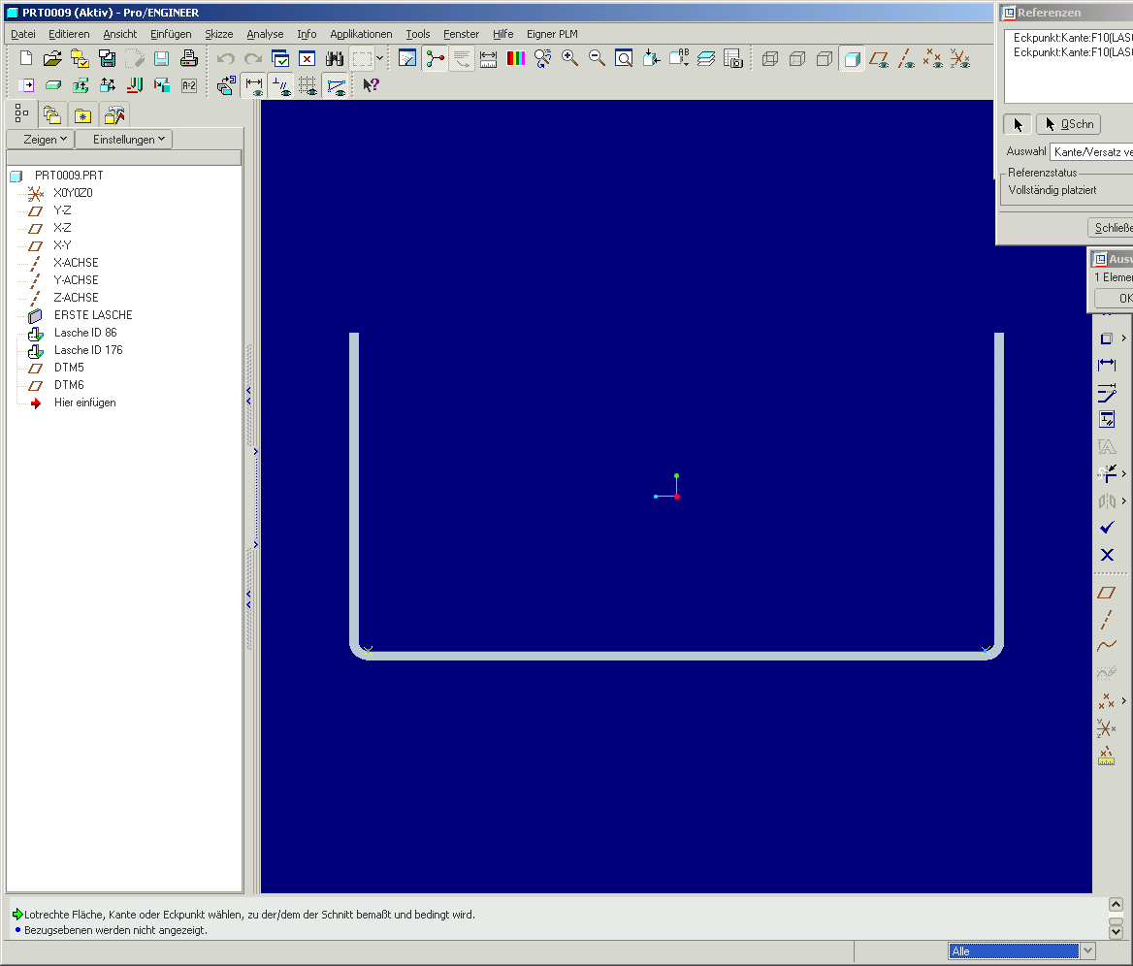This screenshot has height=966, width=1133.
Task: Expand the rectangle tool flyout arrow
Action: tap(1123, 338)
